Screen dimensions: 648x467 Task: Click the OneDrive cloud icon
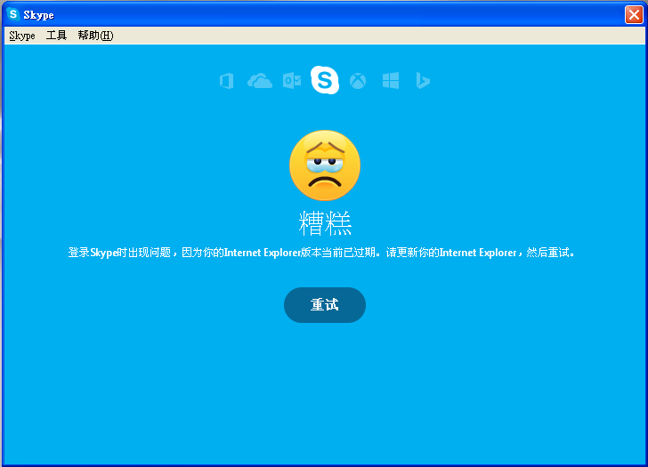tap(260, 81)
